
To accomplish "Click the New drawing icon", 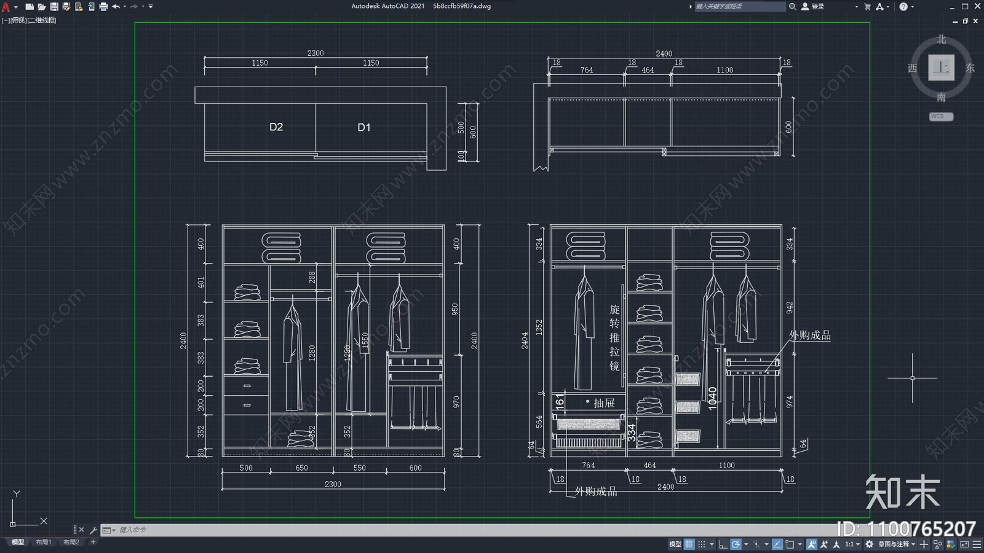I will tap(29, 7).
